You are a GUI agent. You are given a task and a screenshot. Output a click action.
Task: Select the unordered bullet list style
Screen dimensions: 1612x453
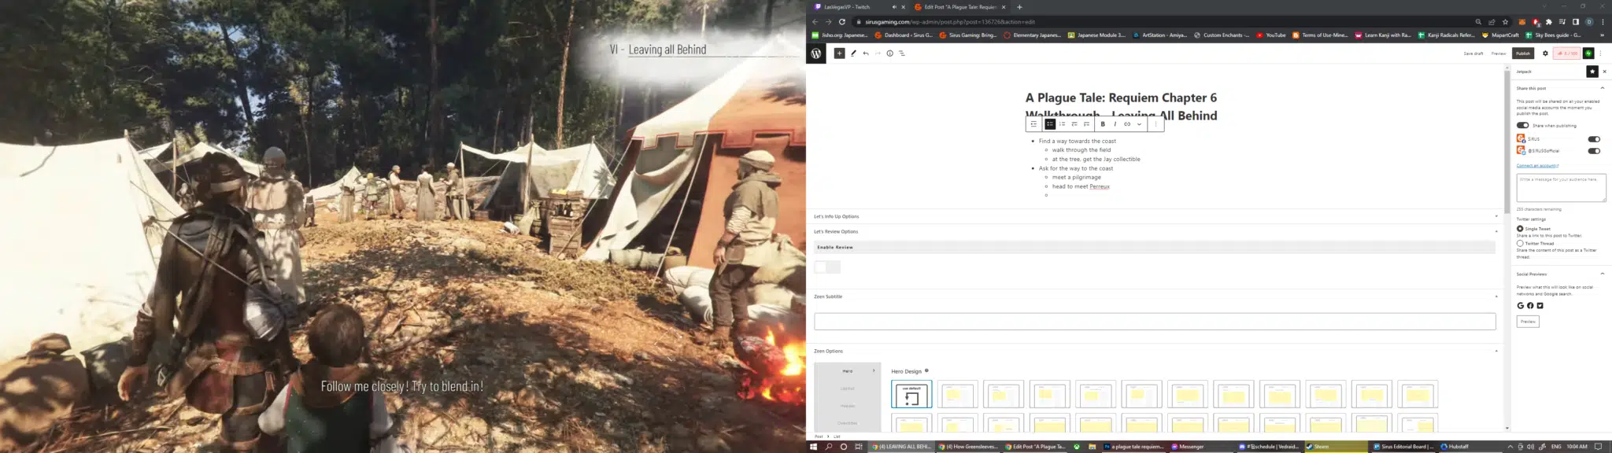point(1050,123)
